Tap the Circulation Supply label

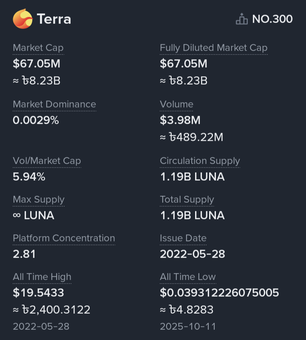coord(200,161)
